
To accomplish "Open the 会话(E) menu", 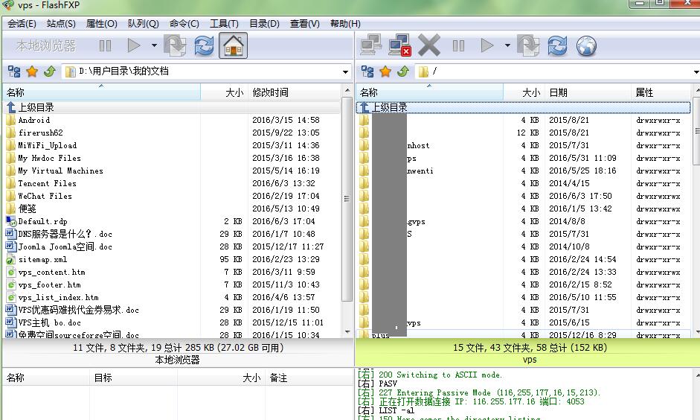I will click(22, 24).
